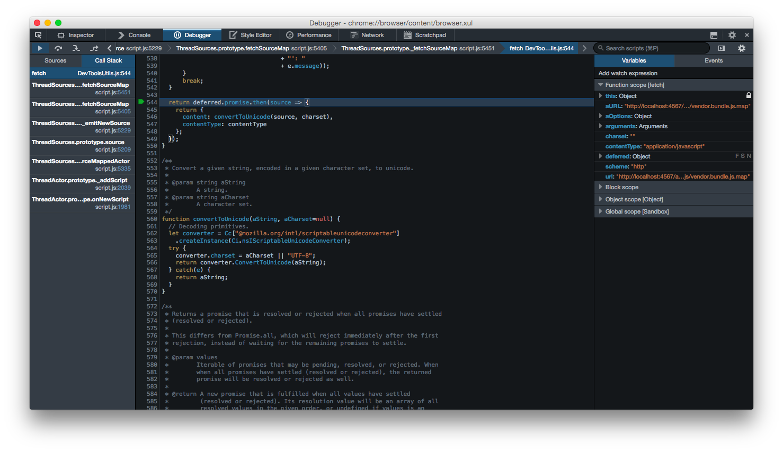Viewport: 783px width, 452px height.
Task: Select _emitNewSource frame script.js:5229
Action: (x=82, y=127)
